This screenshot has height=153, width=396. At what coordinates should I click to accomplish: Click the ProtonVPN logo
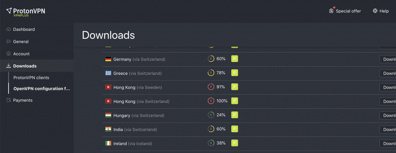26,12
